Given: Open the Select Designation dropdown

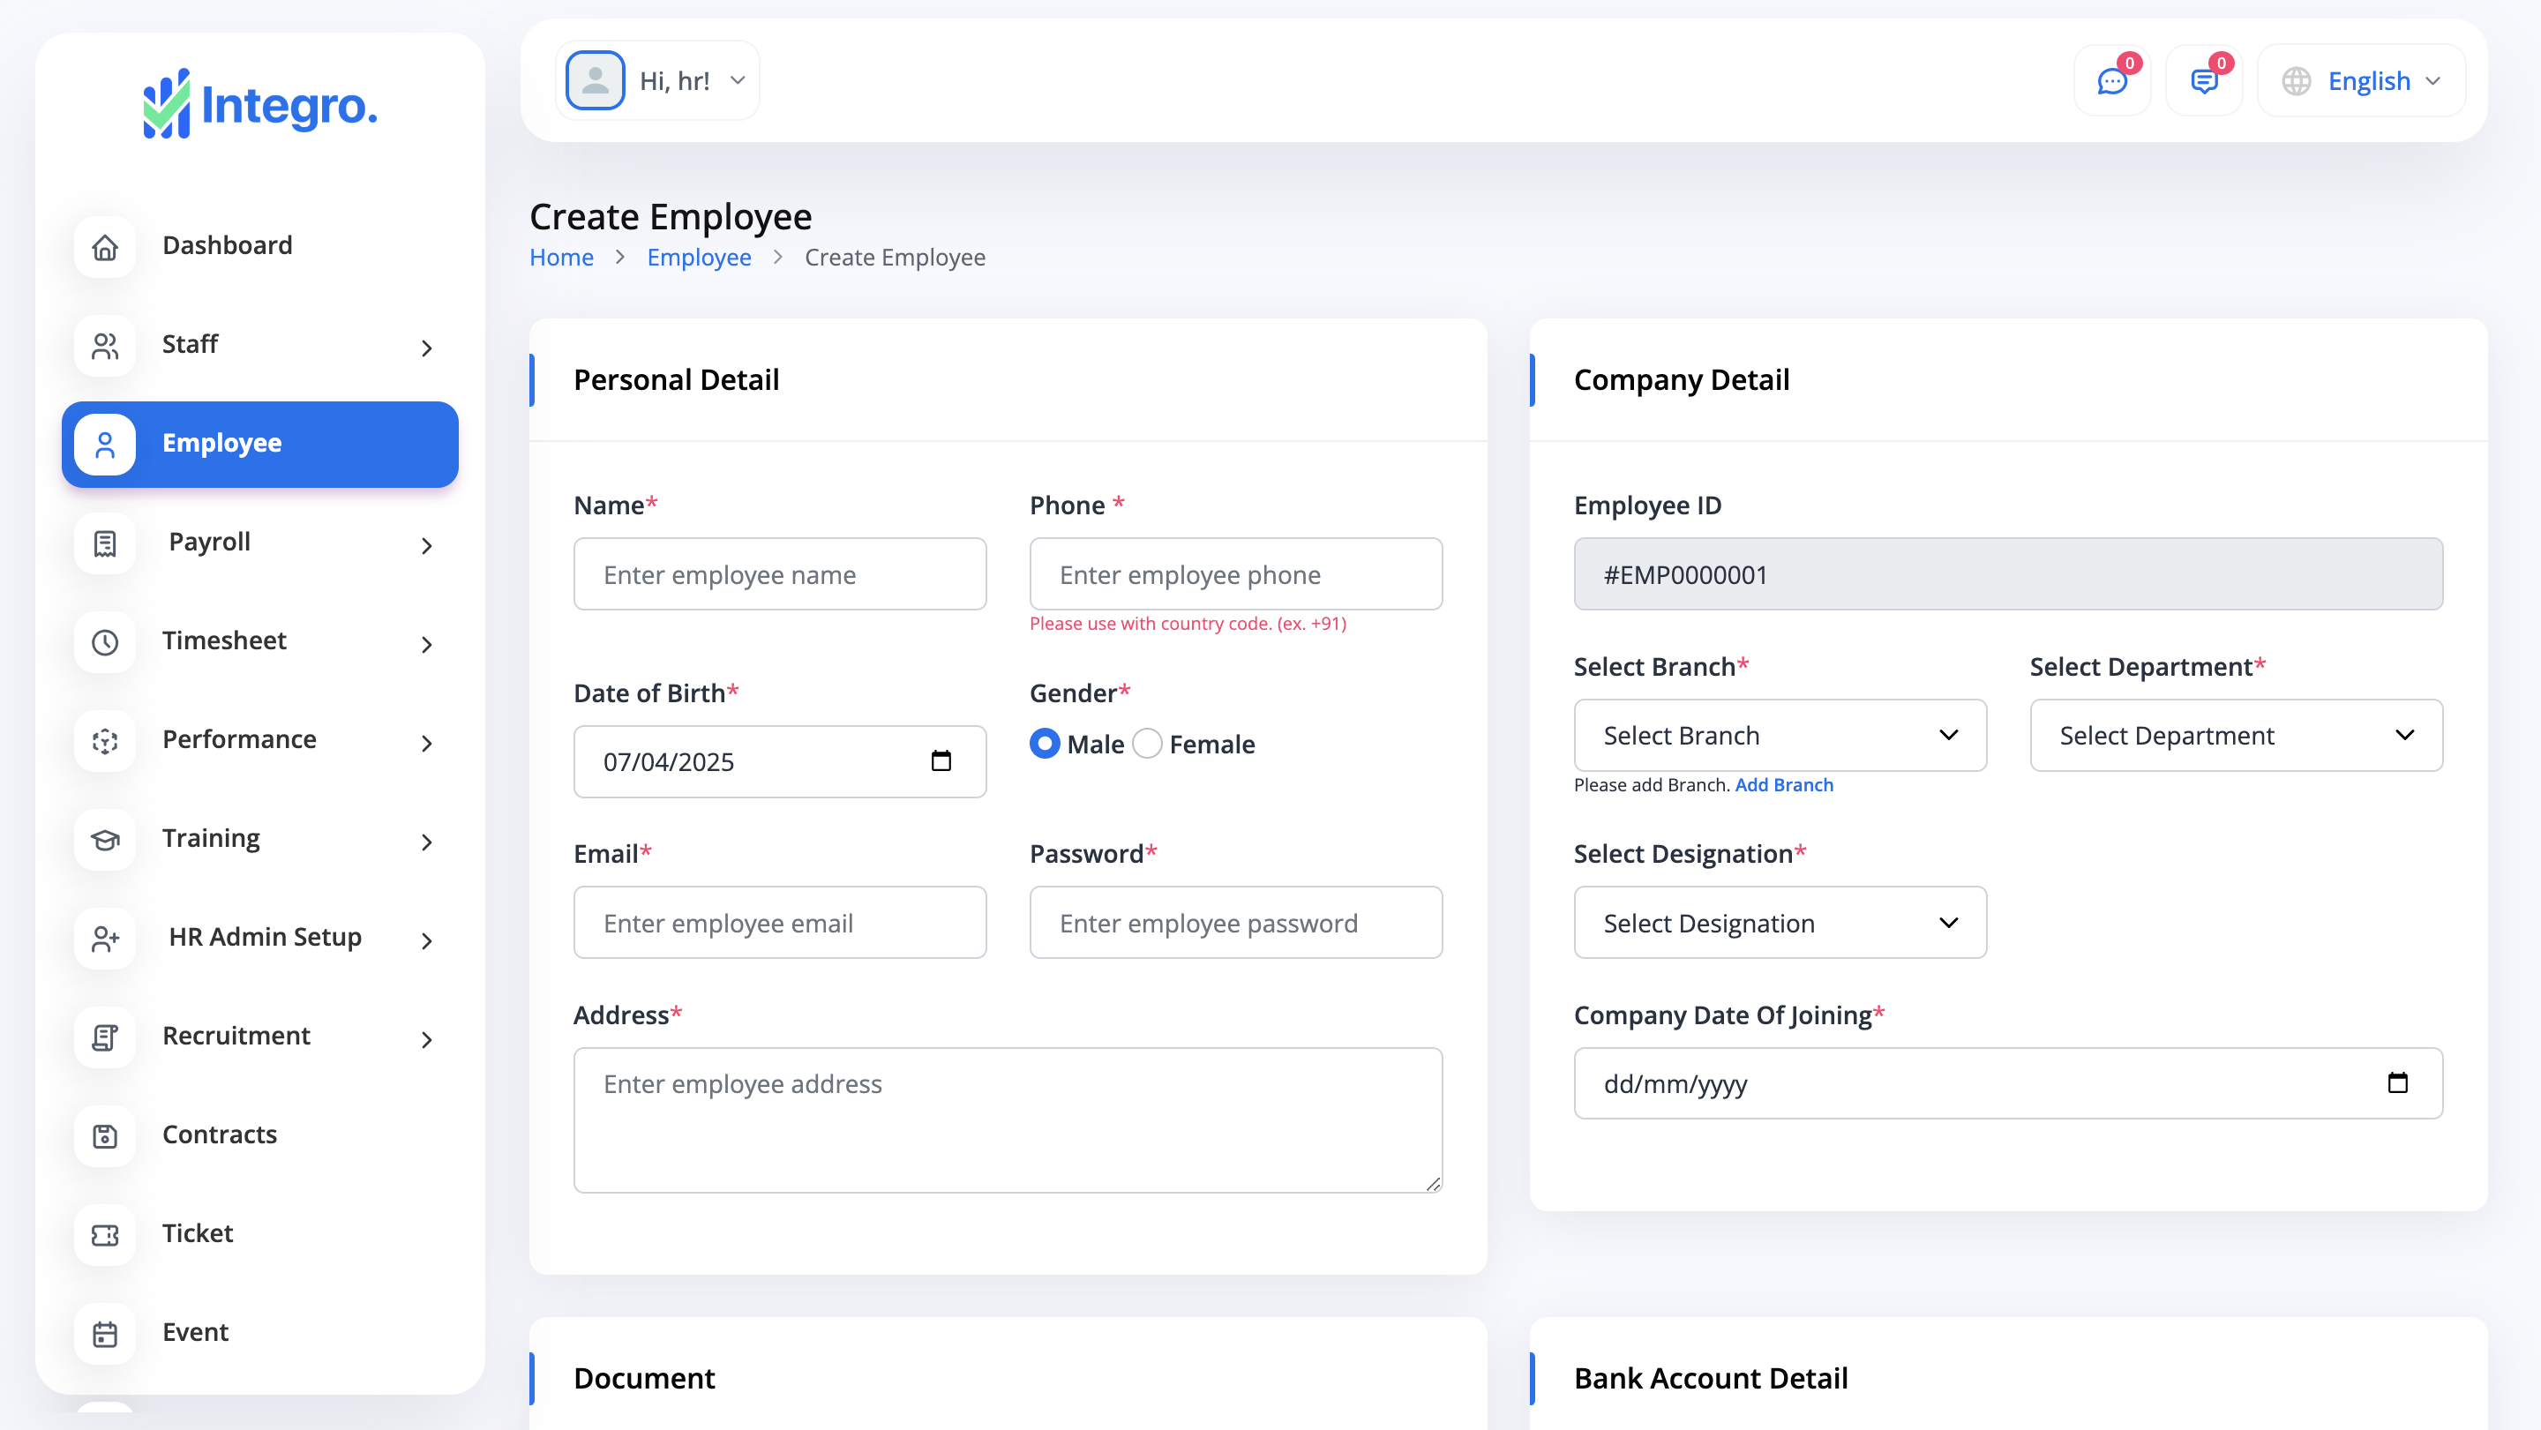Looking at the screenshot, I should pyautogui.click(x=1780, y=923).
